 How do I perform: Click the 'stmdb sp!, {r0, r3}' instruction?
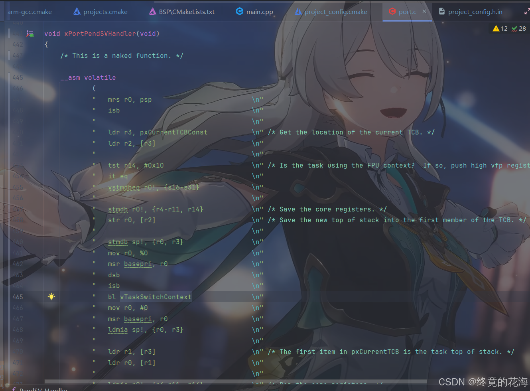(x=146, y=242)
